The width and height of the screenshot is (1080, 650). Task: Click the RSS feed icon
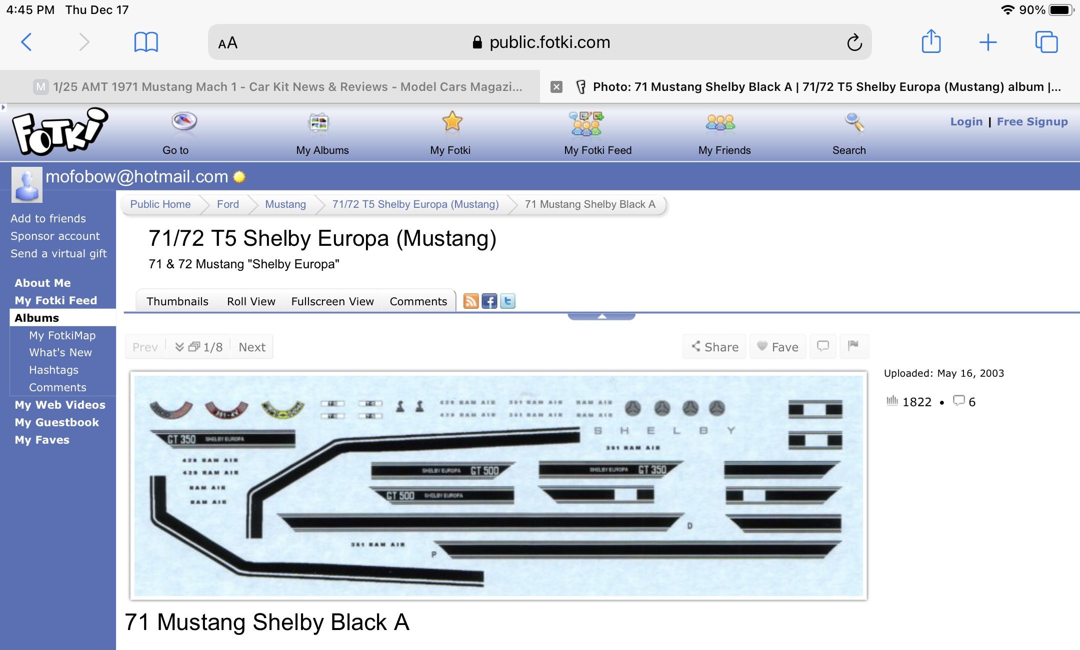tap(471, 301)
